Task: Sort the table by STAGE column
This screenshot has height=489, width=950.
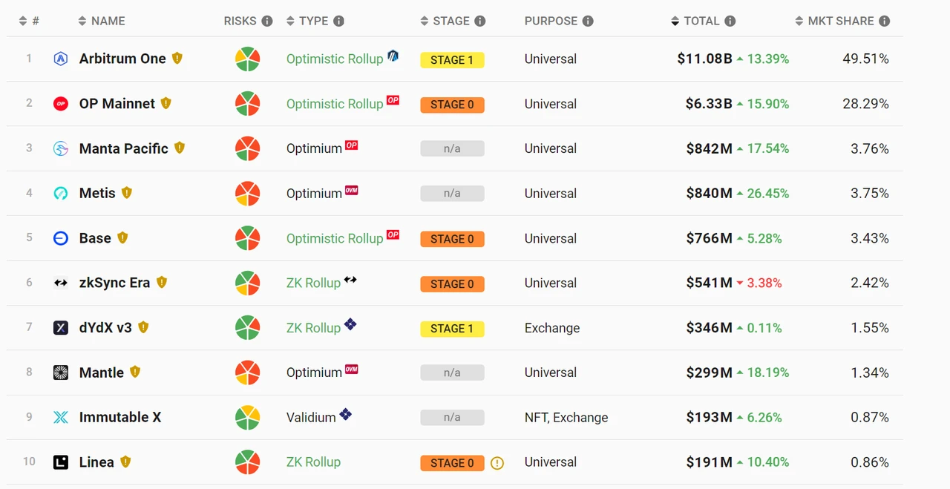Action: (x=445, y=21)
